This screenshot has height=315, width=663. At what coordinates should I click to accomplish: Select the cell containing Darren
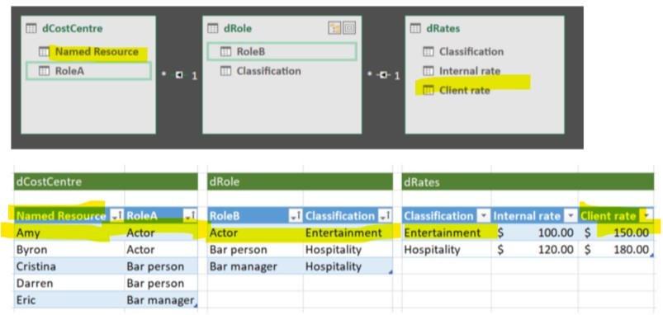coord(69,284)
